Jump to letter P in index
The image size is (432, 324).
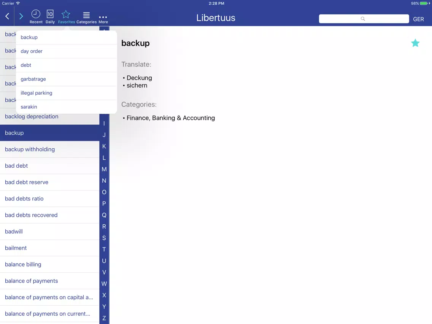pos(104,203)
